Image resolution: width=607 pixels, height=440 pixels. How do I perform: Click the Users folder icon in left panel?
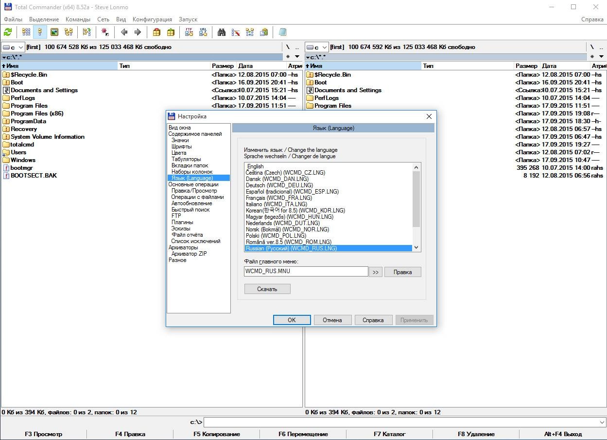6,152
